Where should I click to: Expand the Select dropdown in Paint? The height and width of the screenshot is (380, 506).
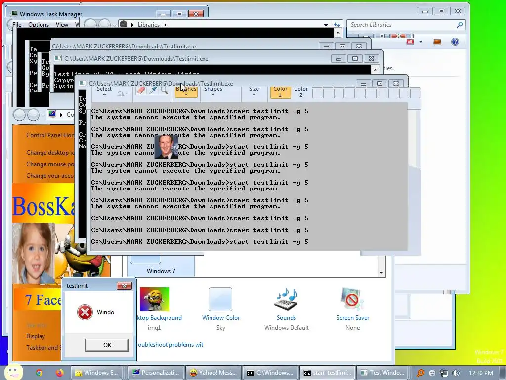104,92
